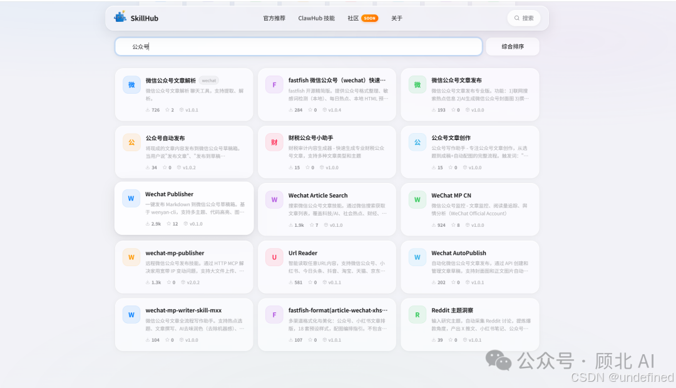676x388 pixels.
Task: Click the SOON badge beside 社区
Action: (369, 18)
